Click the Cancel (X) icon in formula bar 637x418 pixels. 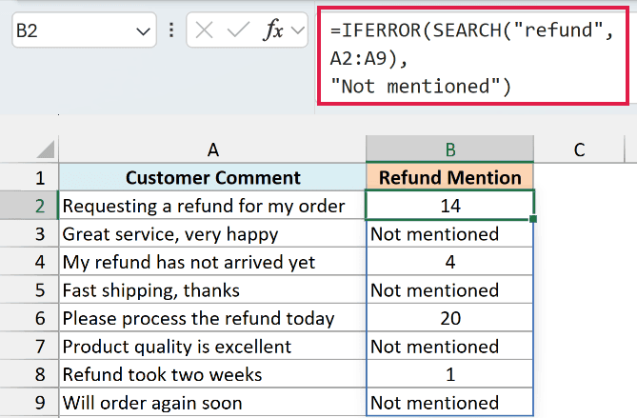click(x=204, y=30)
